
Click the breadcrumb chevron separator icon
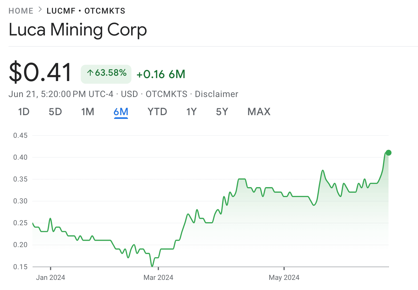point(40,10)
